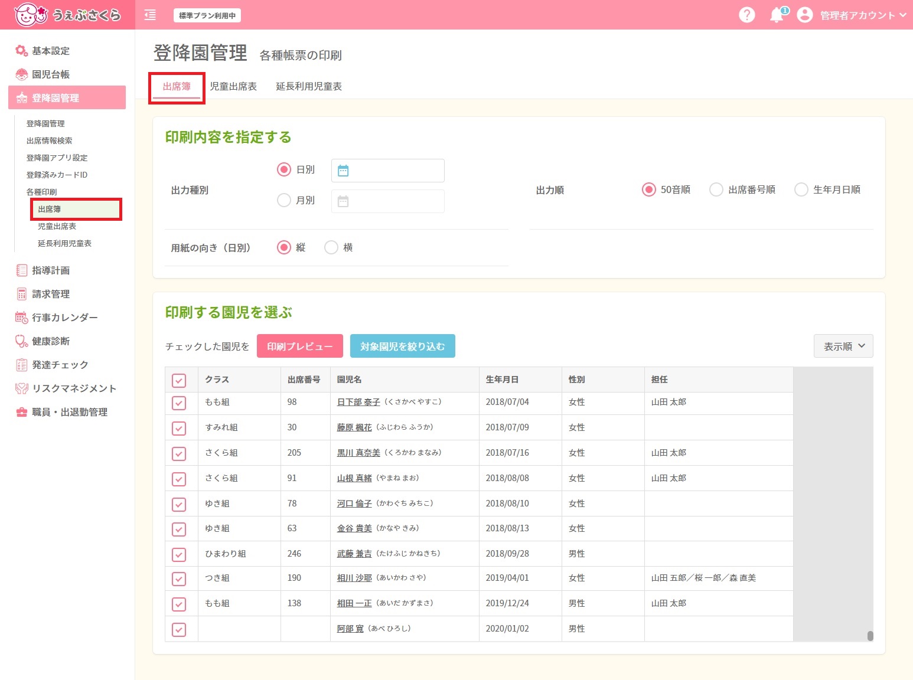Select 日別 output type

(284, 169)
